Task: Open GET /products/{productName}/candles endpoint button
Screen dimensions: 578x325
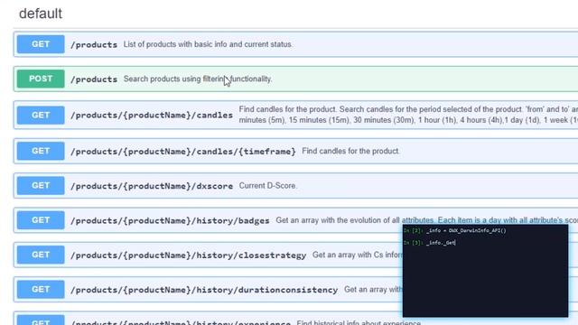Action: (x=41, y=115)
